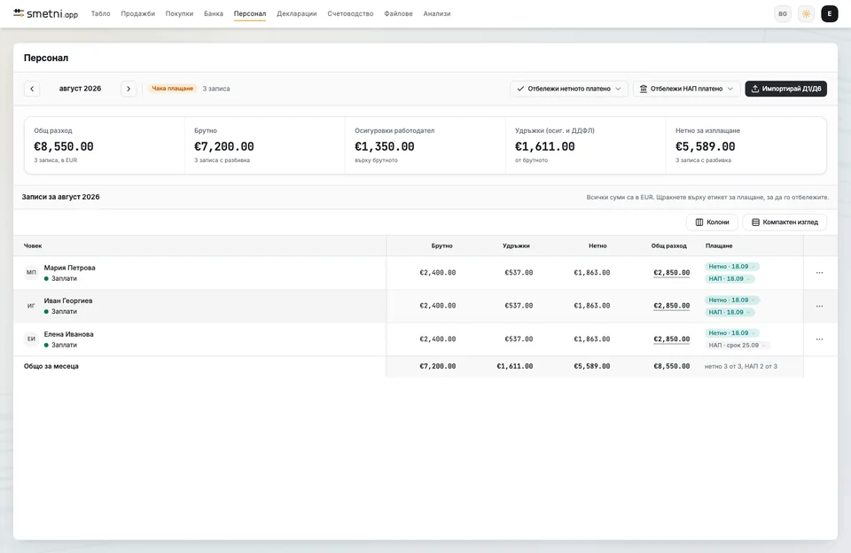Open Нетно 18.09 tag for Елена Иванова
This screenshot has height=553, width=851.
point(731,333)
